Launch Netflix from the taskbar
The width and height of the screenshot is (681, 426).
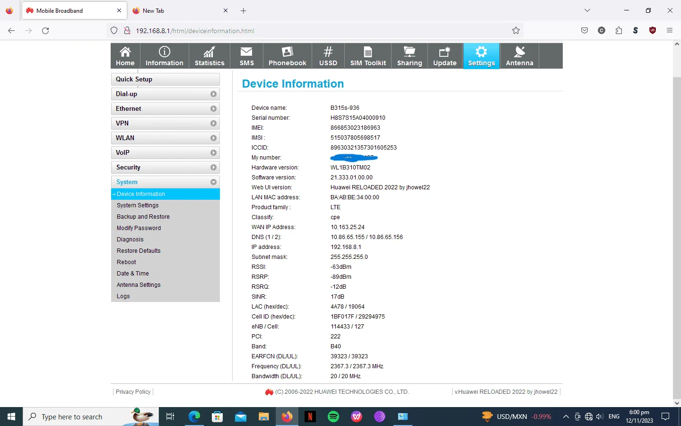point(310,417)
